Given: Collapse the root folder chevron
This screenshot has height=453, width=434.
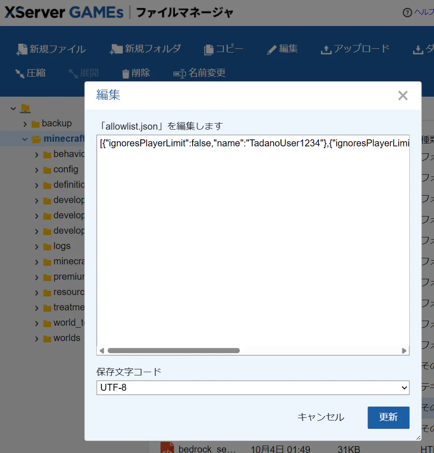Looking at the screenshot, I should tap(13, 109).
